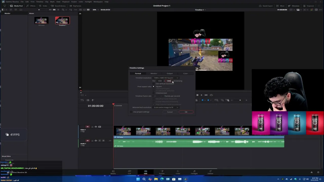Go to the Fairlight page
Image resolution: width=324 pixels, height=182 pixels.
(194, 172)
